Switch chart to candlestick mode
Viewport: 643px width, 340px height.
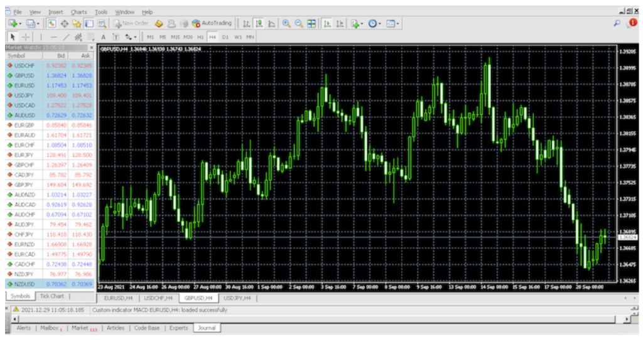(259, 23)
